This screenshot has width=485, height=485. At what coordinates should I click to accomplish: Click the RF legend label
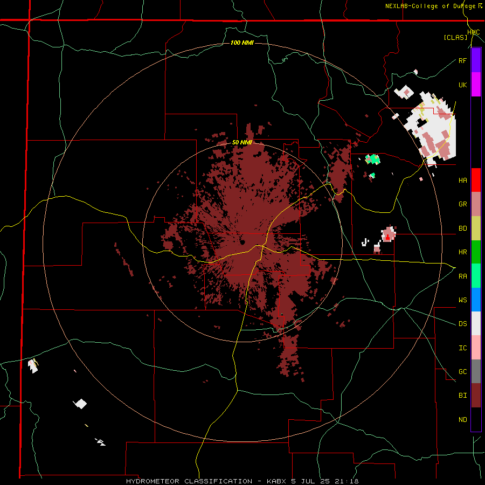[463, 60]
